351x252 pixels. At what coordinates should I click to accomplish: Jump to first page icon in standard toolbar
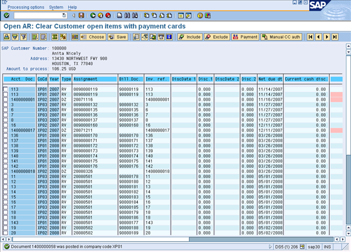pyautogui.click(x=146, y=16)
